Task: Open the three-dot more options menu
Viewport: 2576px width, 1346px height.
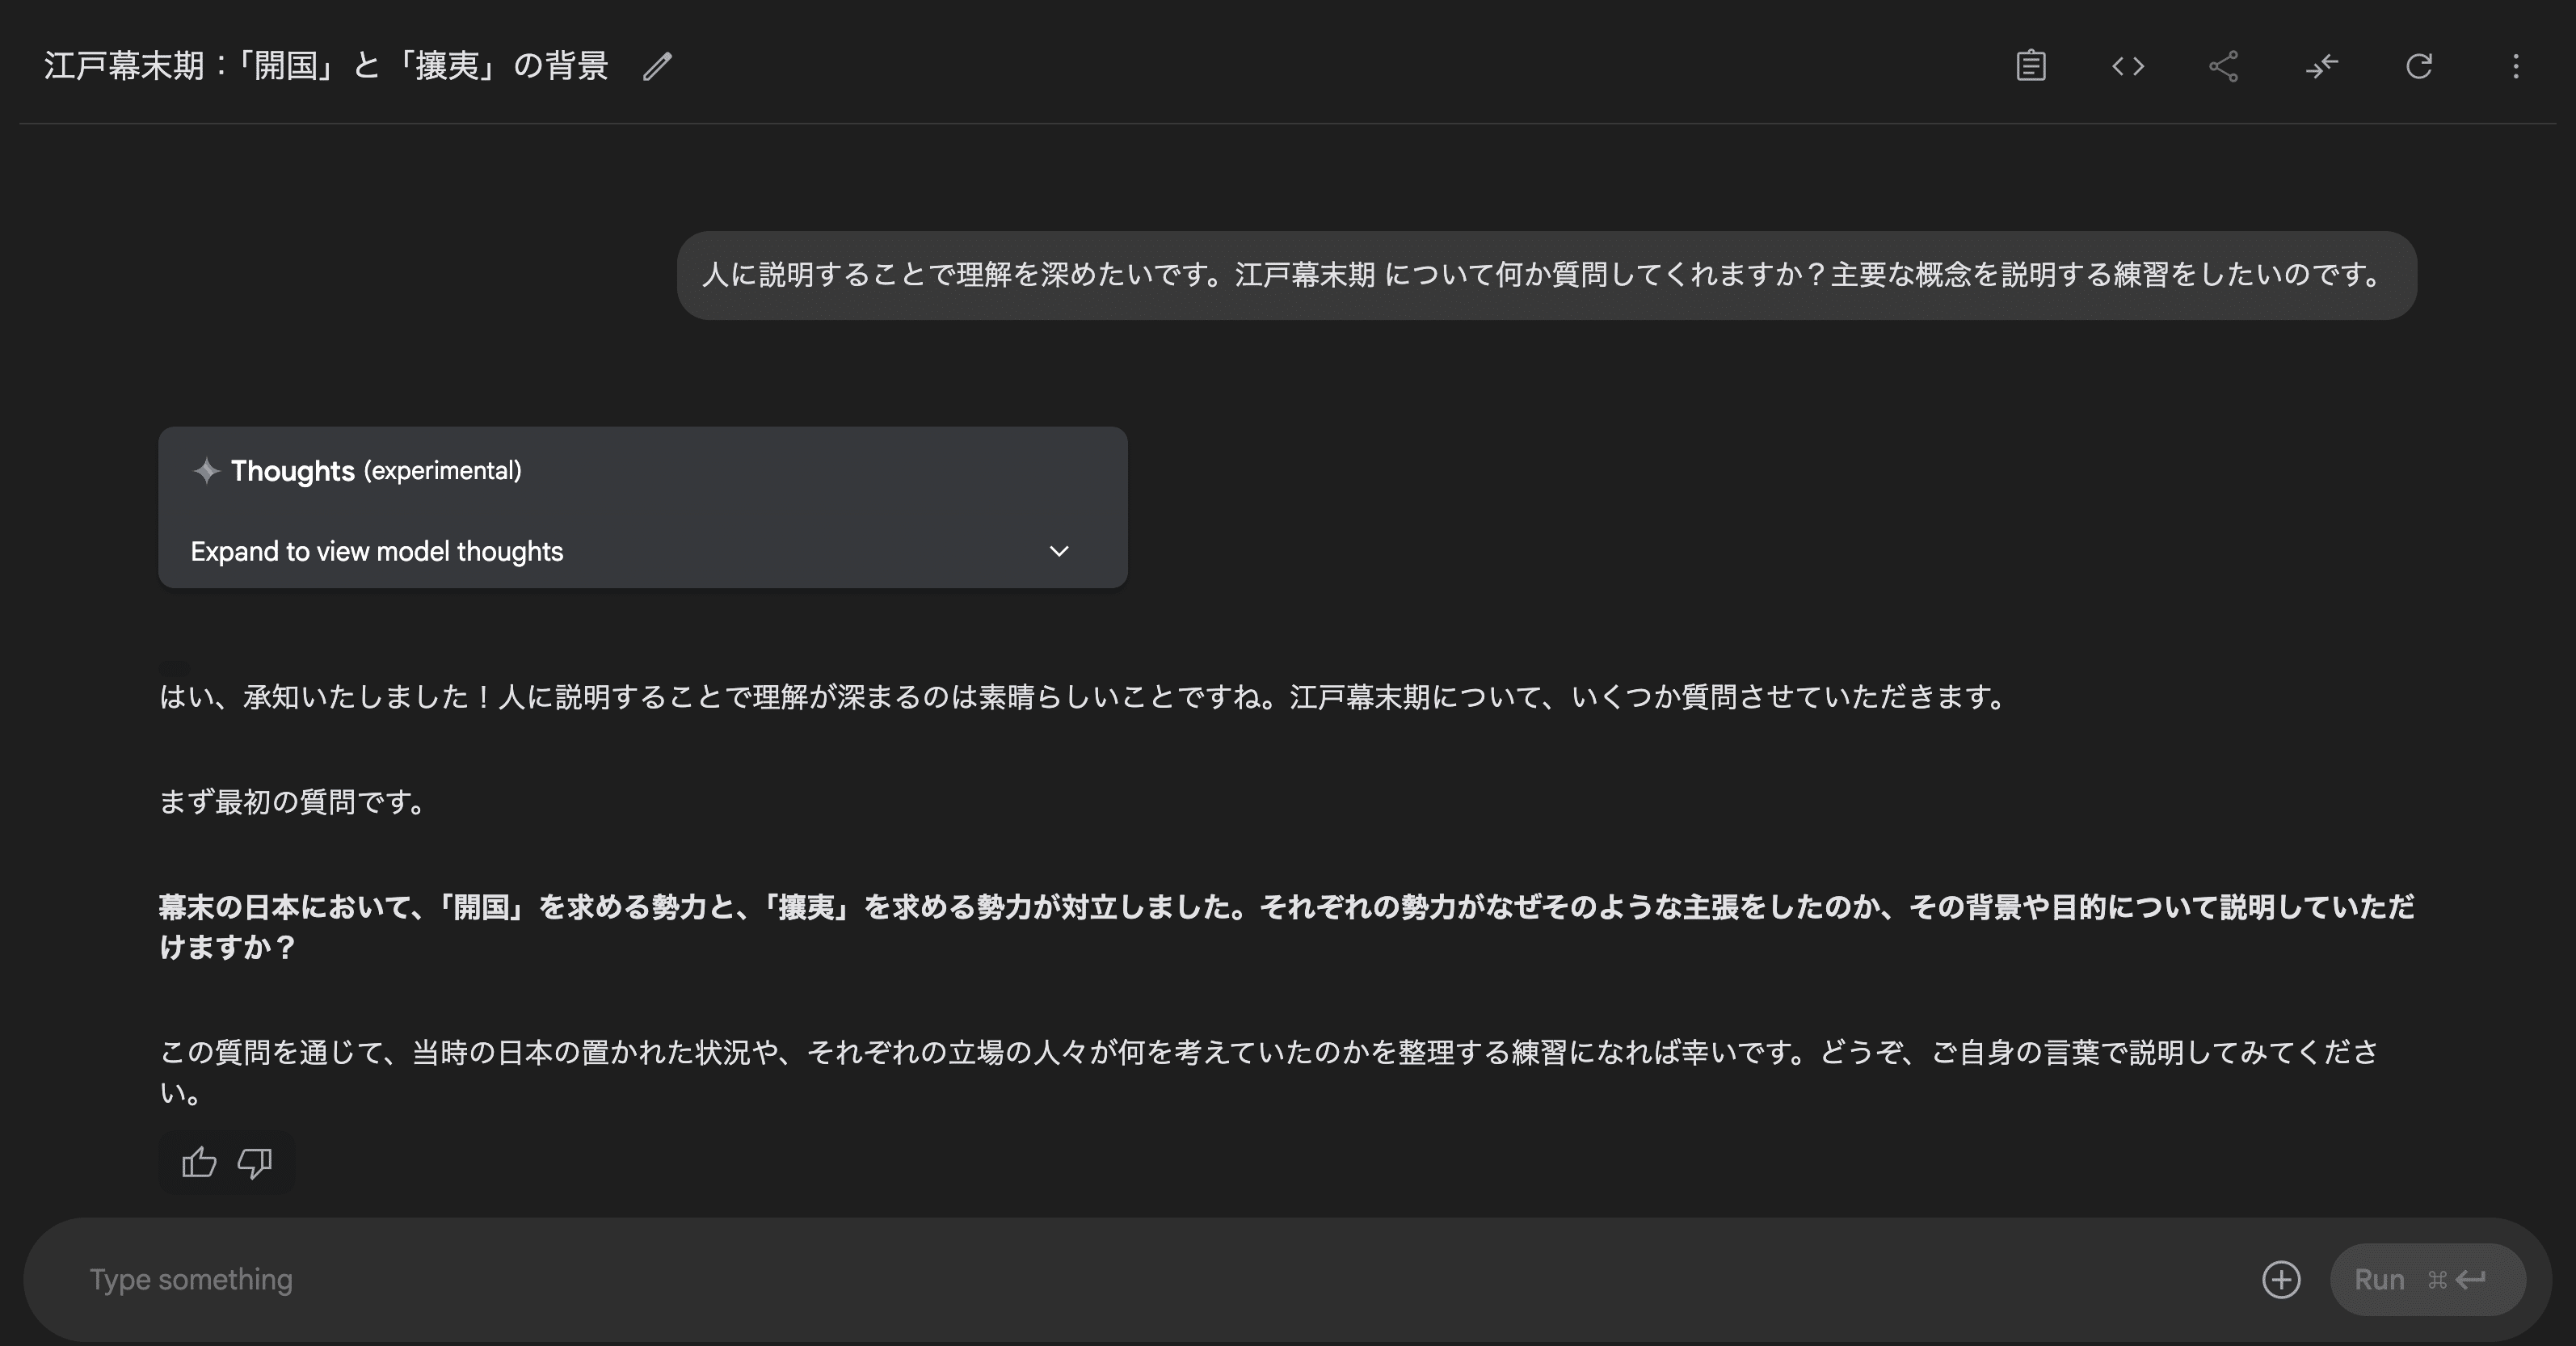Action: [2515, 66]
